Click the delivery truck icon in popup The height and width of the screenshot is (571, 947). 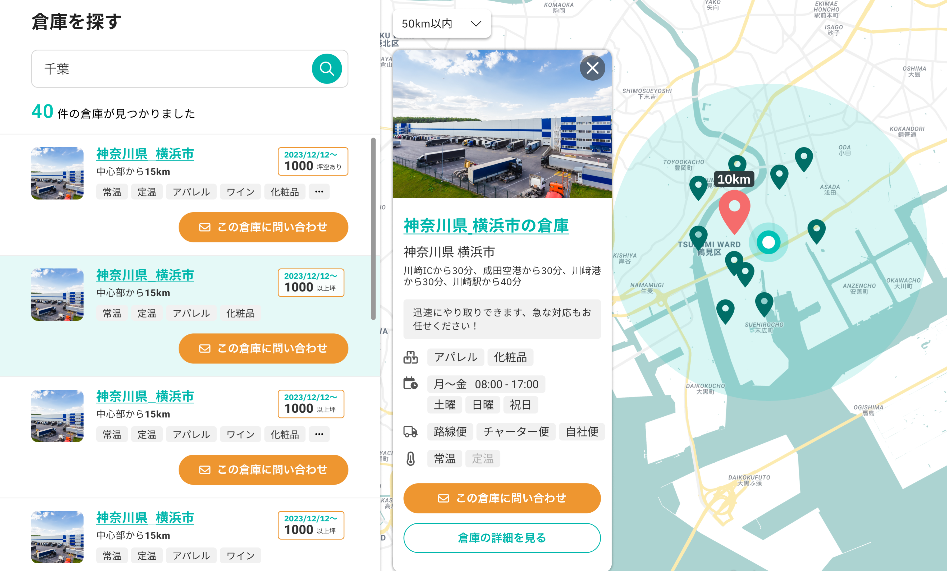pos(410,431)
